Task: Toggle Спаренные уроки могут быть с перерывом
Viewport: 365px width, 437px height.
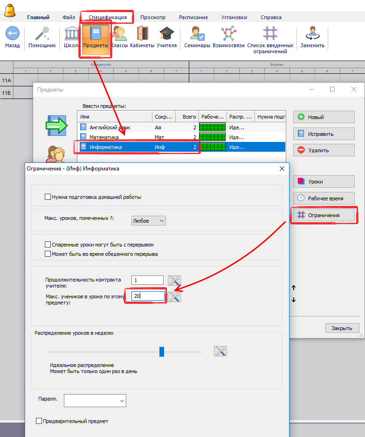Action: coord(48,245)
